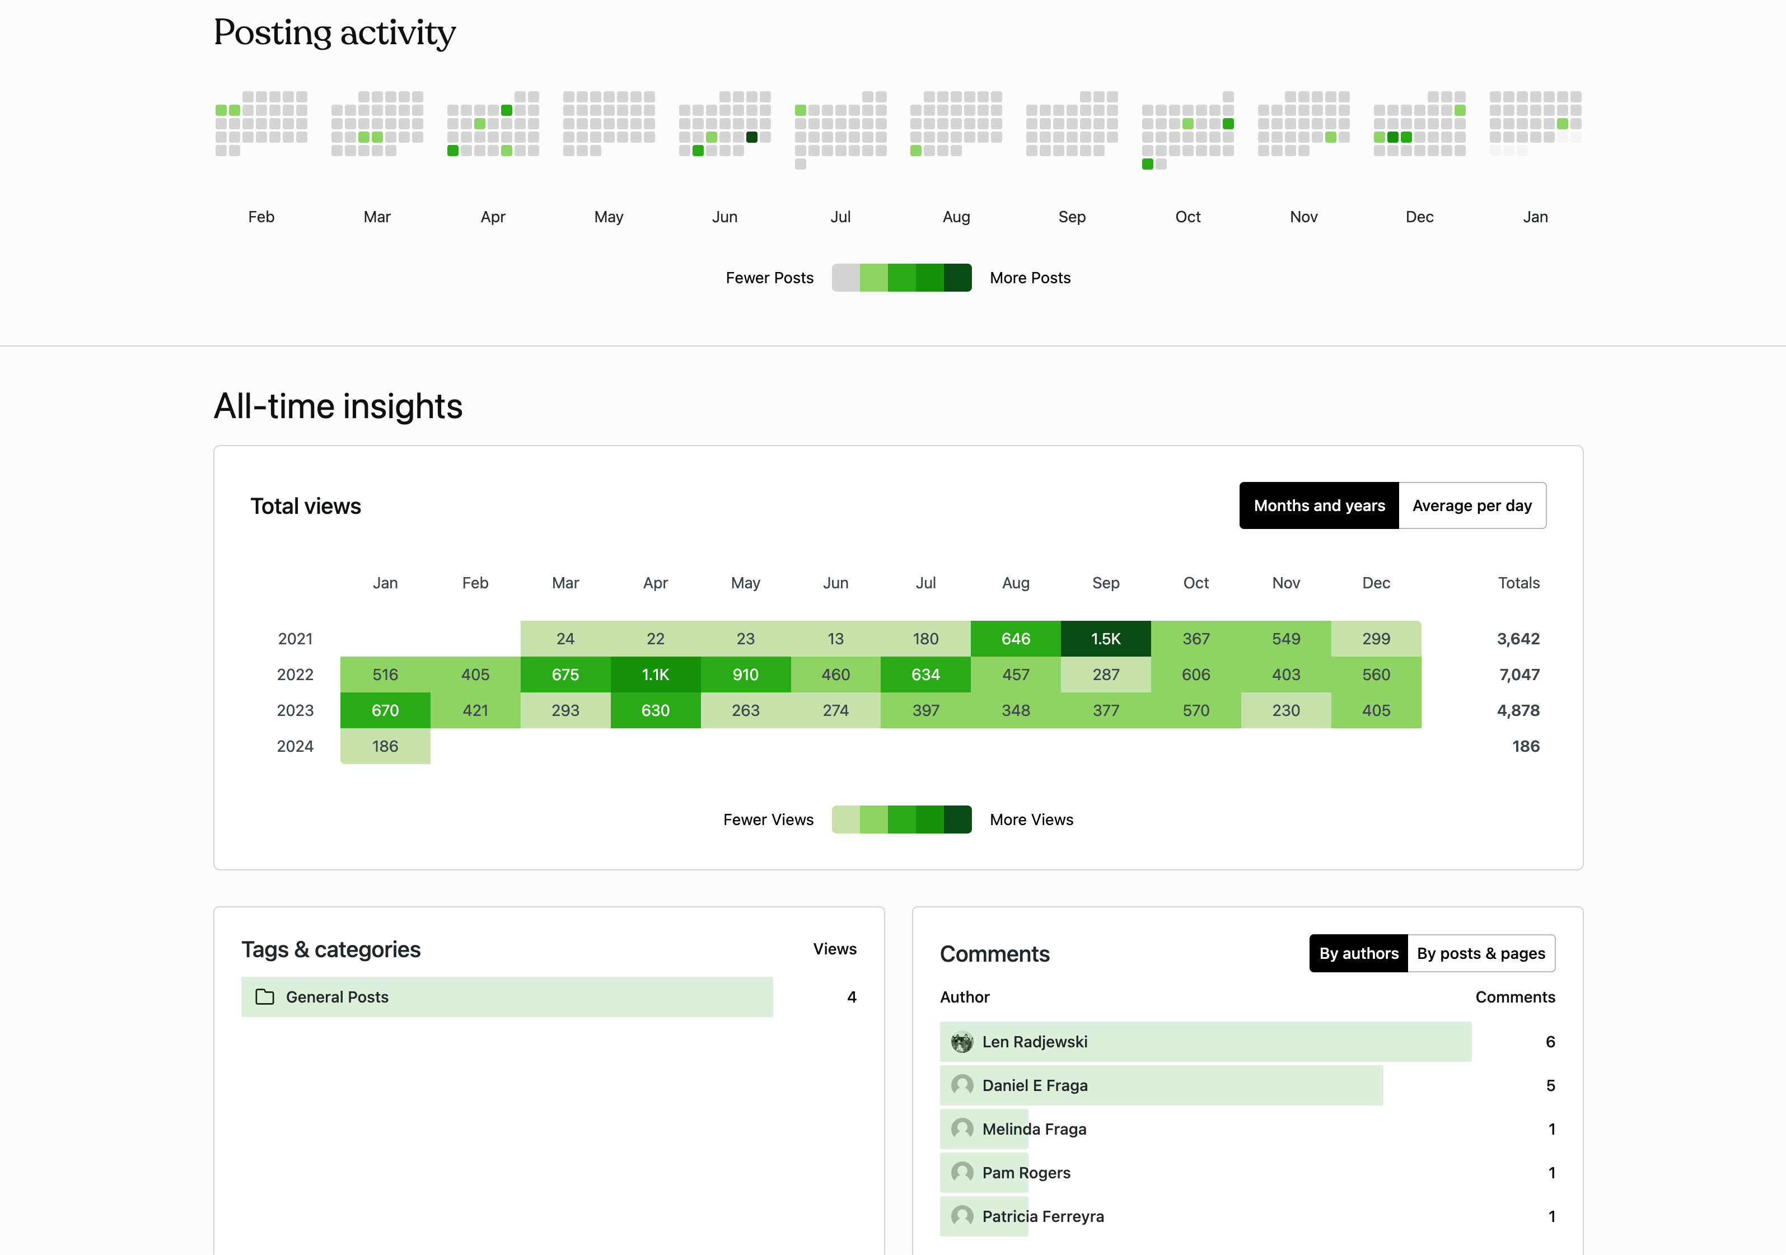Click Melinda Fraga's avatar icon
The height and width of the screenshot is (1255, 1786).
tap(962, 1129)
